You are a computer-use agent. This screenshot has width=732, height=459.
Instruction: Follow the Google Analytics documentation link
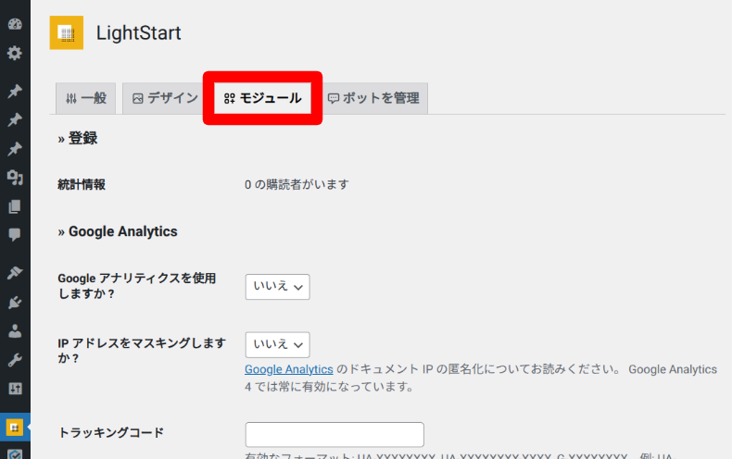(x=289, y=369)
